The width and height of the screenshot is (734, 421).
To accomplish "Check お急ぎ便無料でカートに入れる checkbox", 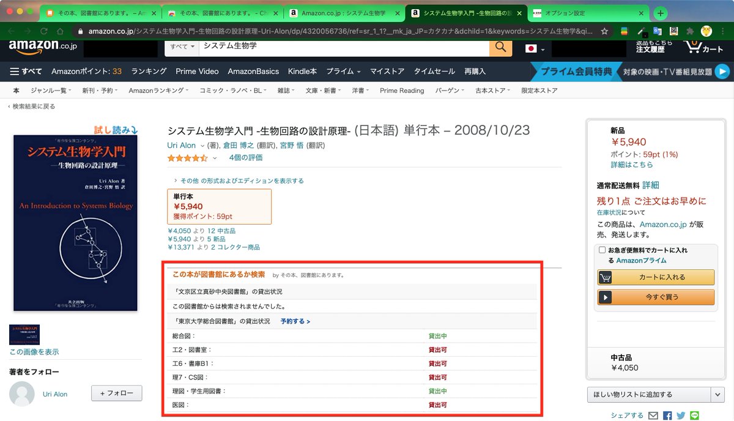I will pyautogui.click(x=602, y=250).
